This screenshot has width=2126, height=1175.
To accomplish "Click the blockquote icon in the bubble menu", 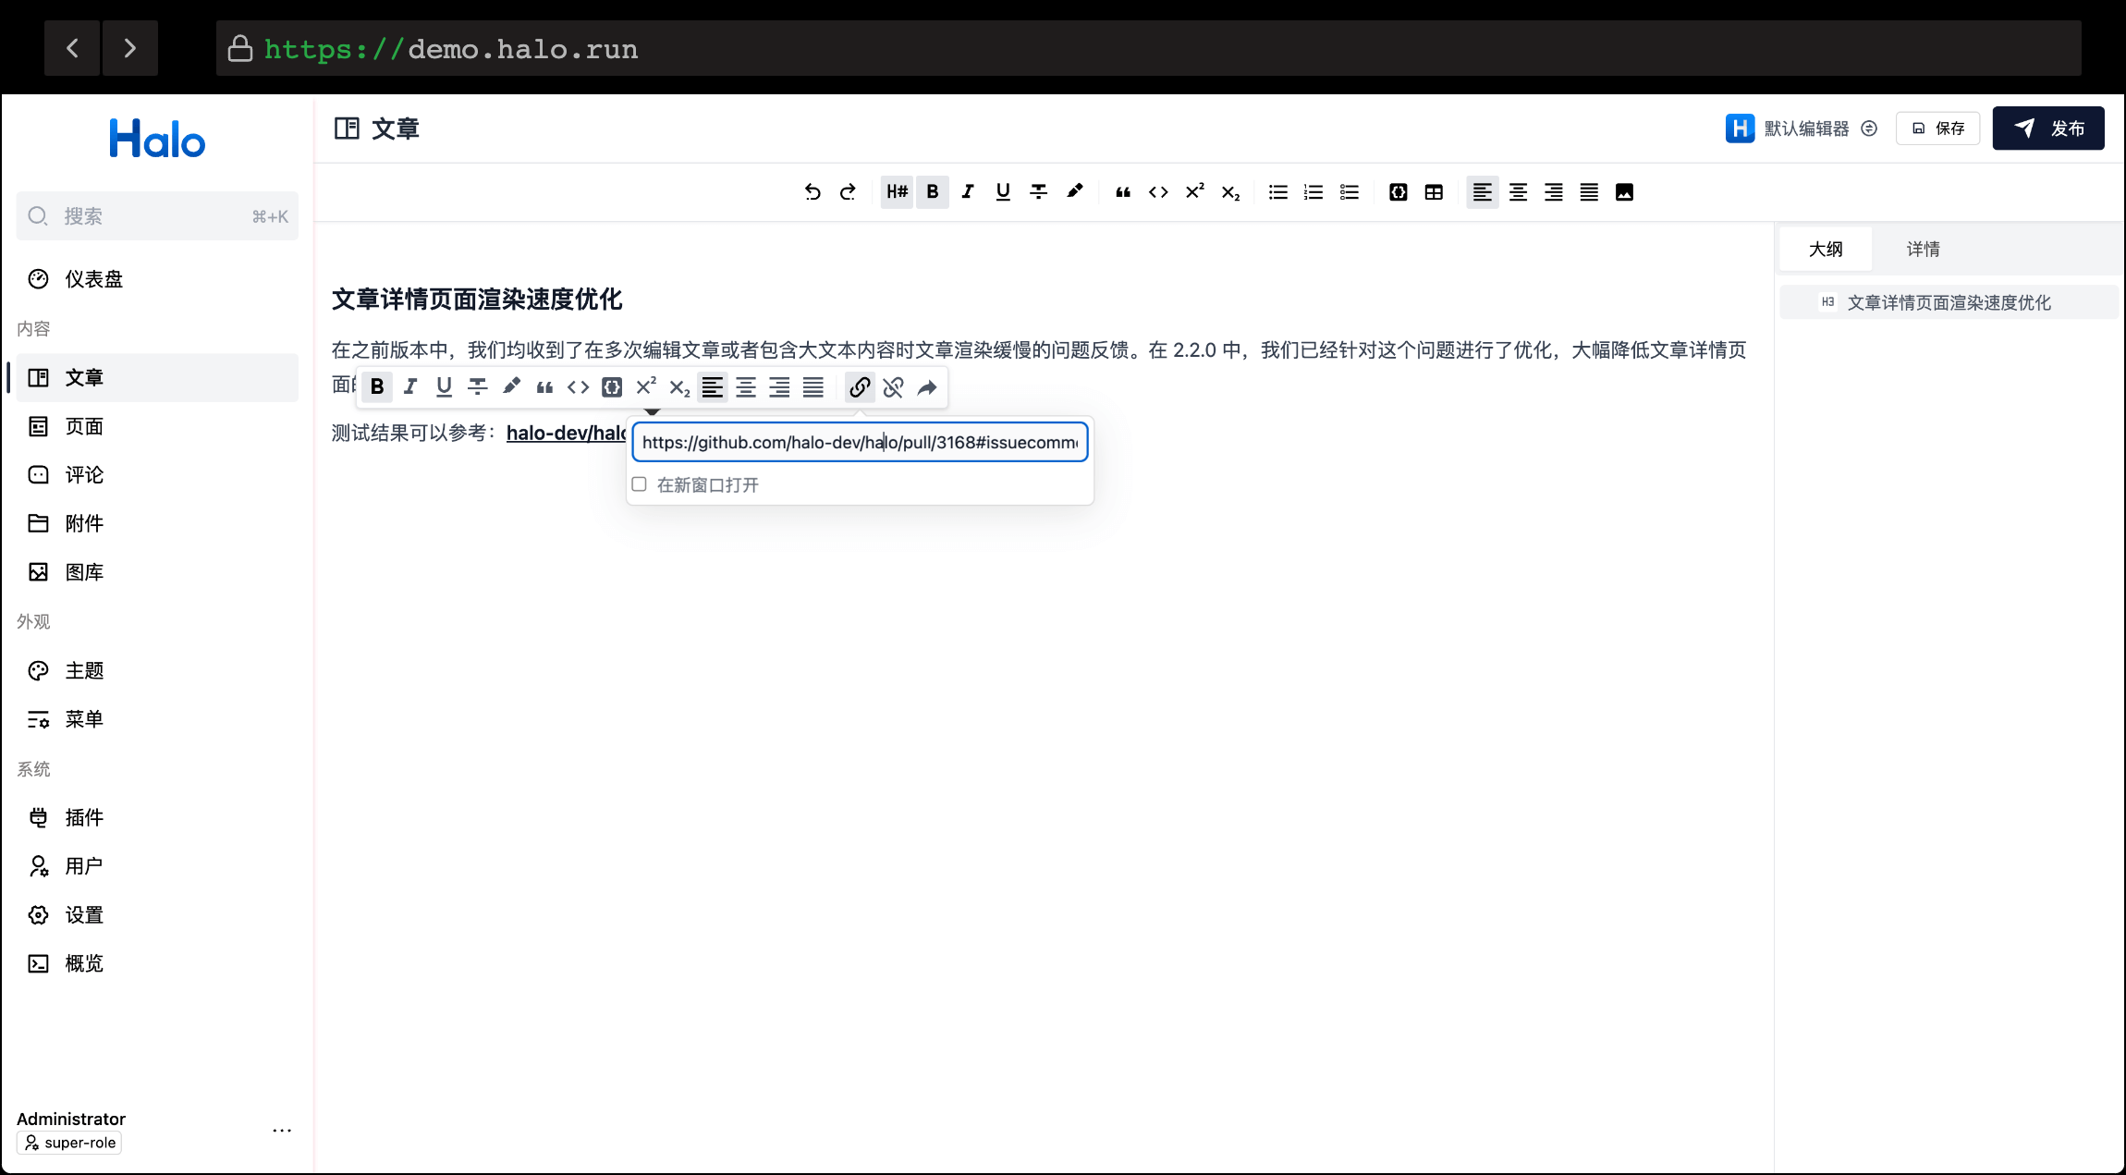I will click(544, 386).
